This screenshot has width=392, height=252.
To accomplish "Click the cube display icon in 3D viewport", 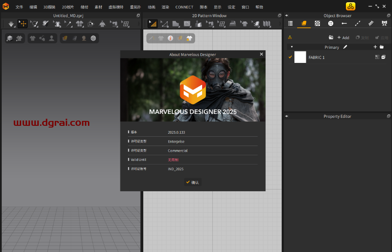I will pos(10,38).
